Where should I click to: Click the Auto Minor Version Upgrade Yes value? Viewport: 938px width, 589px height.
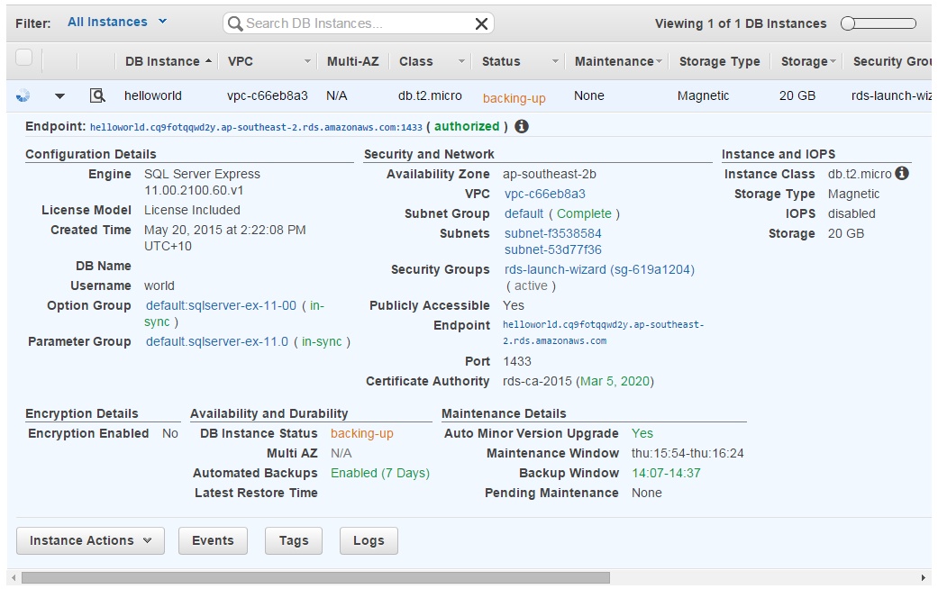(x=642, y=433)
